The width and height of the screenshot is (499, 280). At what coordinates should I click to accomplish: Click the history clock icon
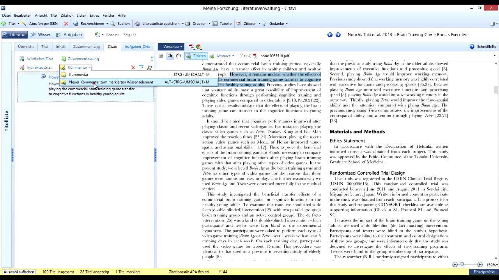coord(97,35)
